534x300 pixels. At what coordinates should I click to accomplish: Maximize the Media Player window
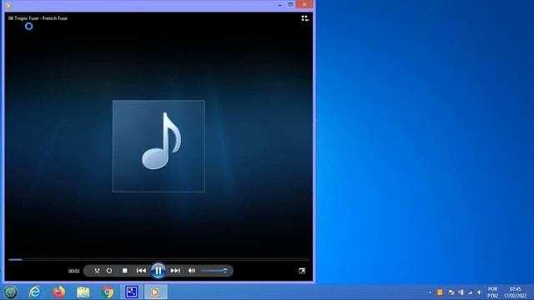click(x=290, y=5)
